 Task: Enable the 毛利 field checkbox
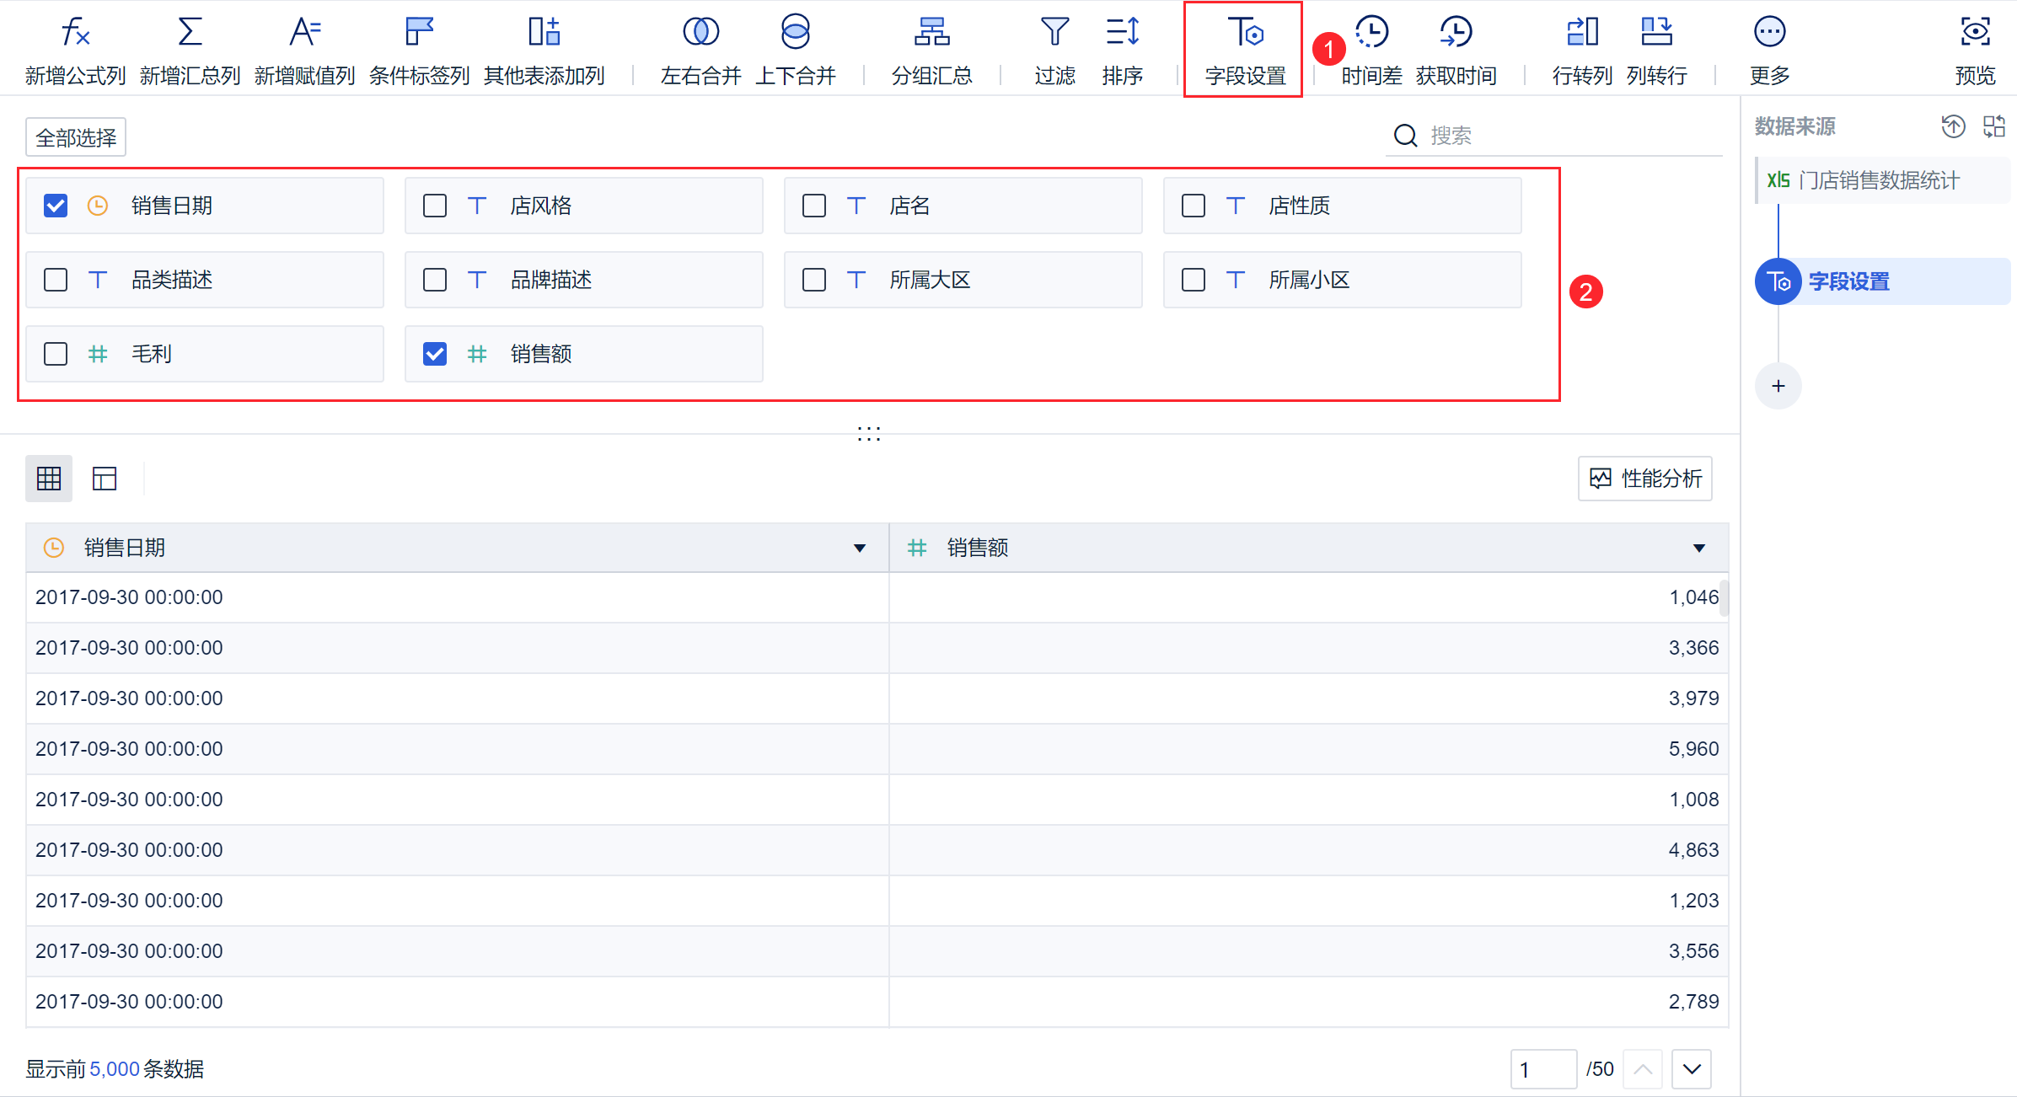click(56, 354)
